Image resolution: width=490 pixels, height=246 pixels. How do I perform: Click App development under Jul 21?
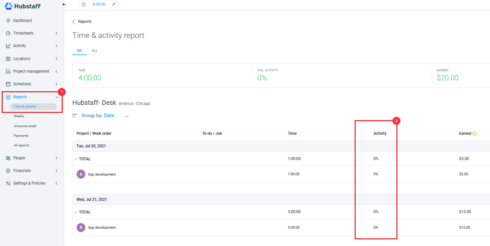coord(102,227)
